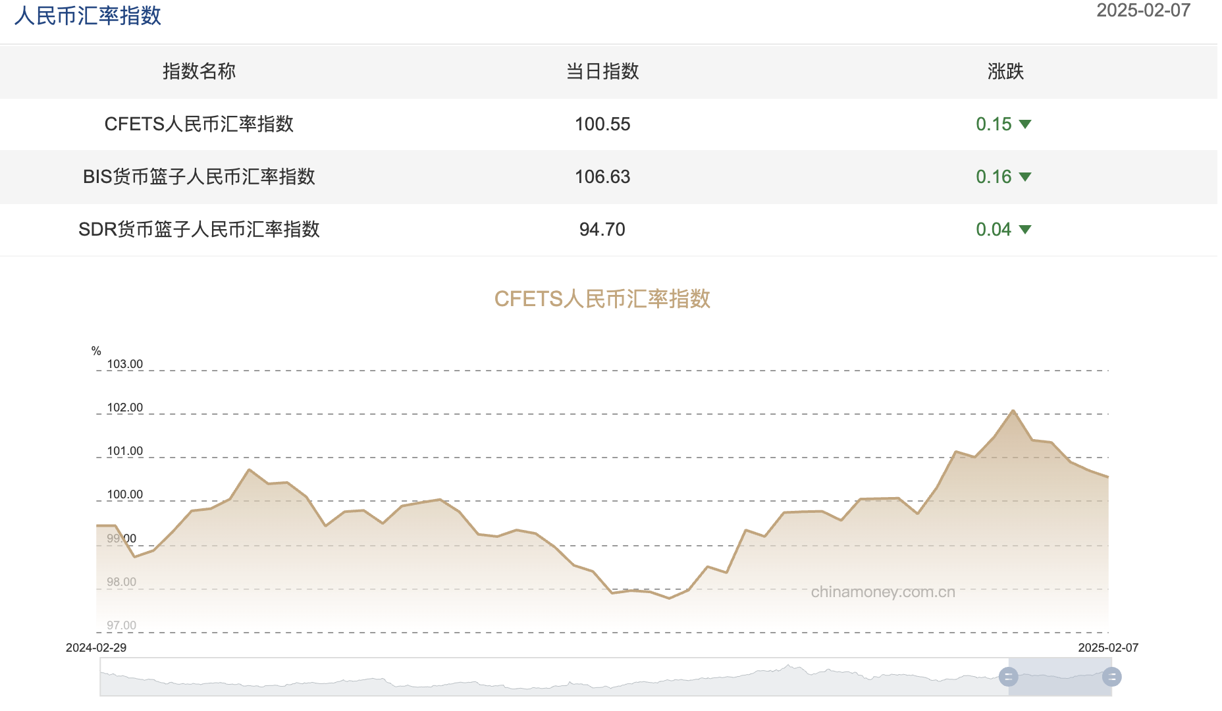1222x711 pixels.
Task: Click the green down arrow beside CFETS index
Action: pos(1026,124)
